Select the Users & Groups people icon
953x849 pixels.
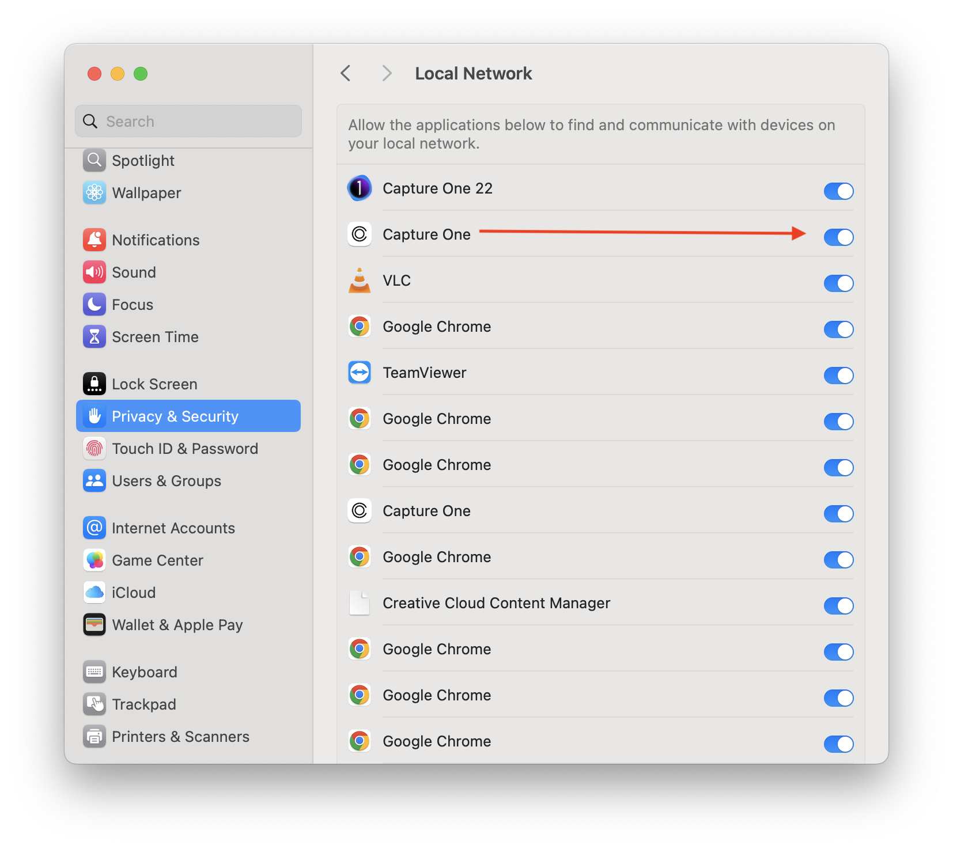coord(94,480)
